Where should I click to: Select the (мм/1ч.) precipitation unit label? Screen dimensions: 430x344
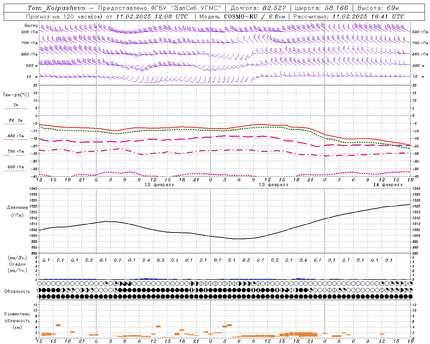click(17, 270)
